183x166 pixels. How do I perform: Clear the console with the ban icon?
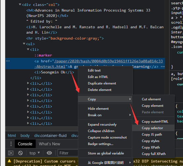21,153
